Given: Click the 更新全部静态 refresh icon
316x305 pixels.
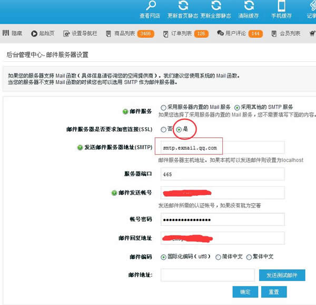Looking at the screenshot, I should [x=216, y=5].
